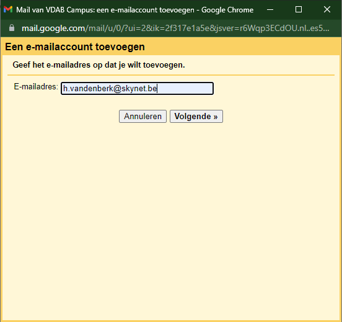Click the padlock site security icon
The width and height of the screenshot is (342, 322).
(x=12, y=28)
